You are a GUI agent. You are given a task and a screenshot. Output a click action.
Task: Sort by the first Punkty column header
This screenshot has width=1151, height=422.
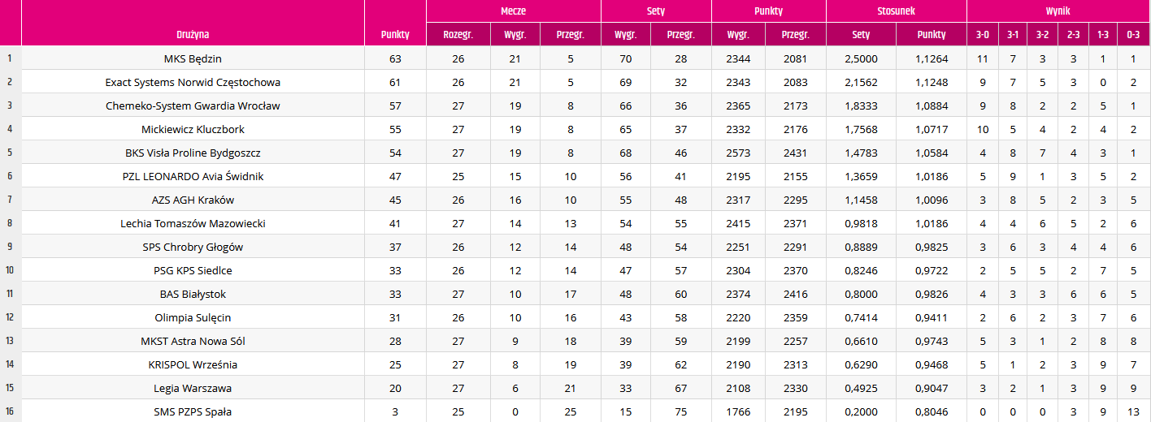coord(395,35)
